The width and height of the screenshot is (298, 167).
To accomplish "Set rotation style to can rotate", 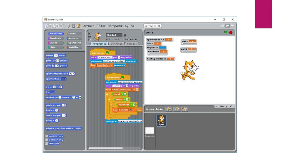I will (x=90, y=34).
